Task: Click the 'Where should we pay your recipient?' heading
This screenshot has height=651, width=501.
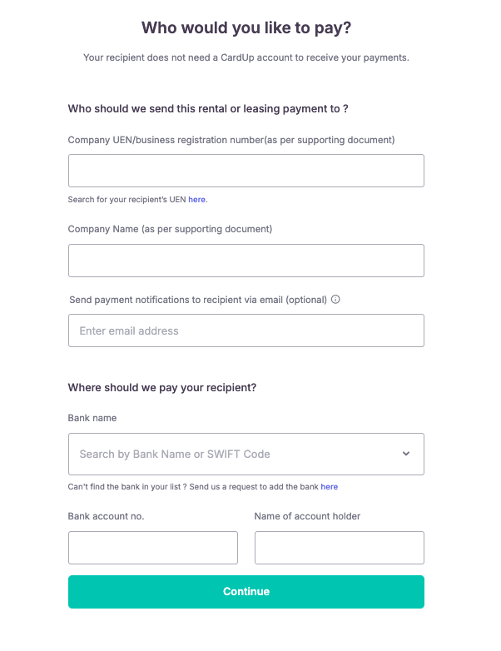Action: (162, 388)
